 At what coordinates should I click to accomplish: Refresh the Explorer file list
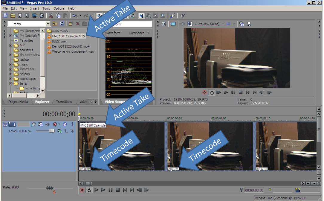[x=62, y=24]
